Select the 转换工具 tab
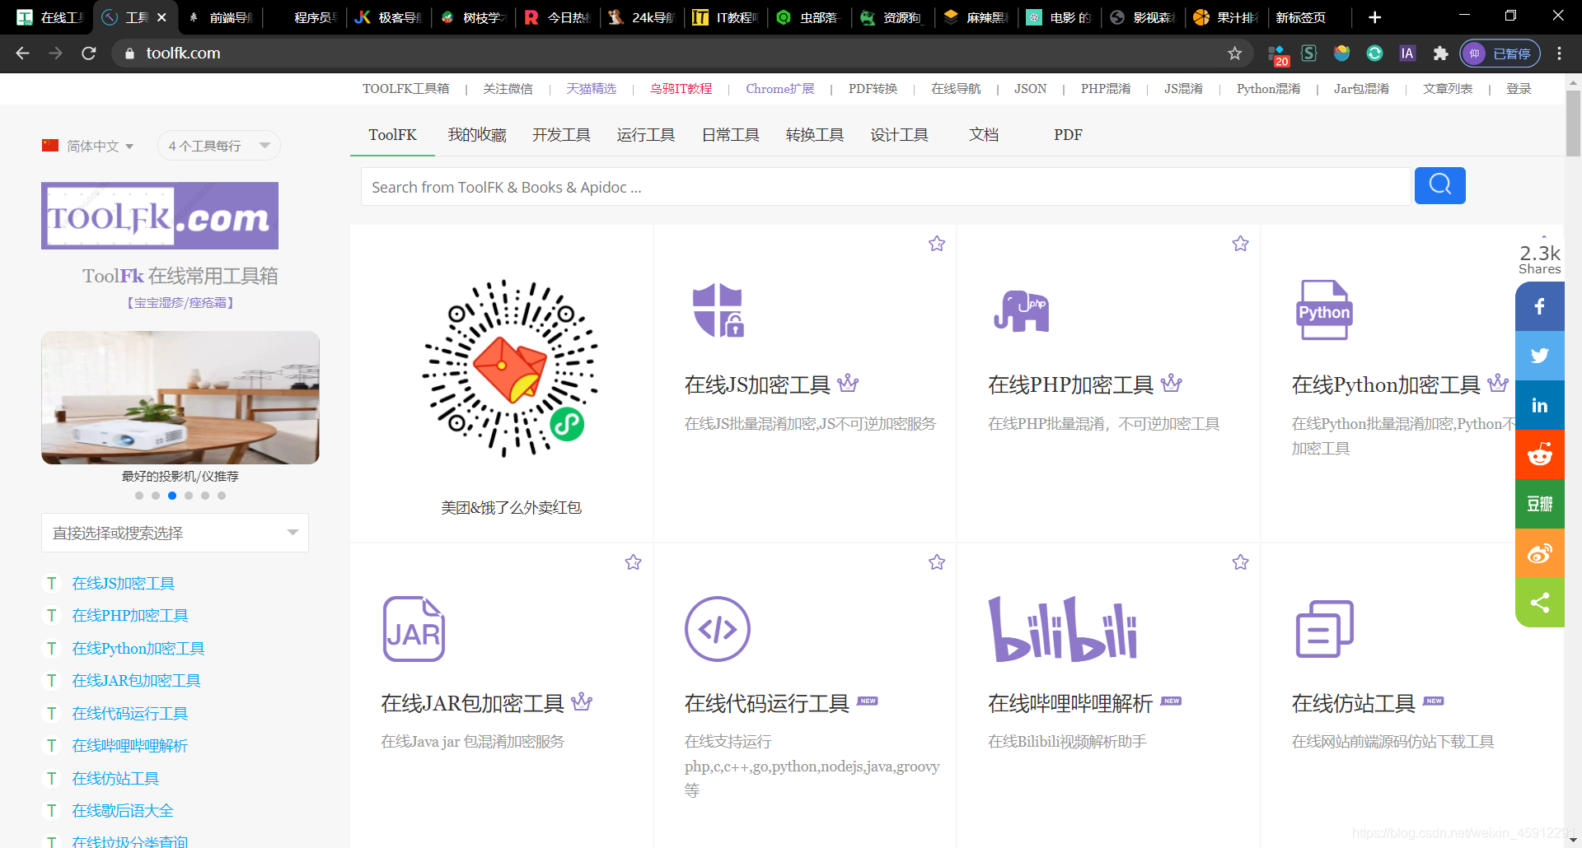Image resolution: width=1582 pixels, height=848 pixels. [815, 135]
